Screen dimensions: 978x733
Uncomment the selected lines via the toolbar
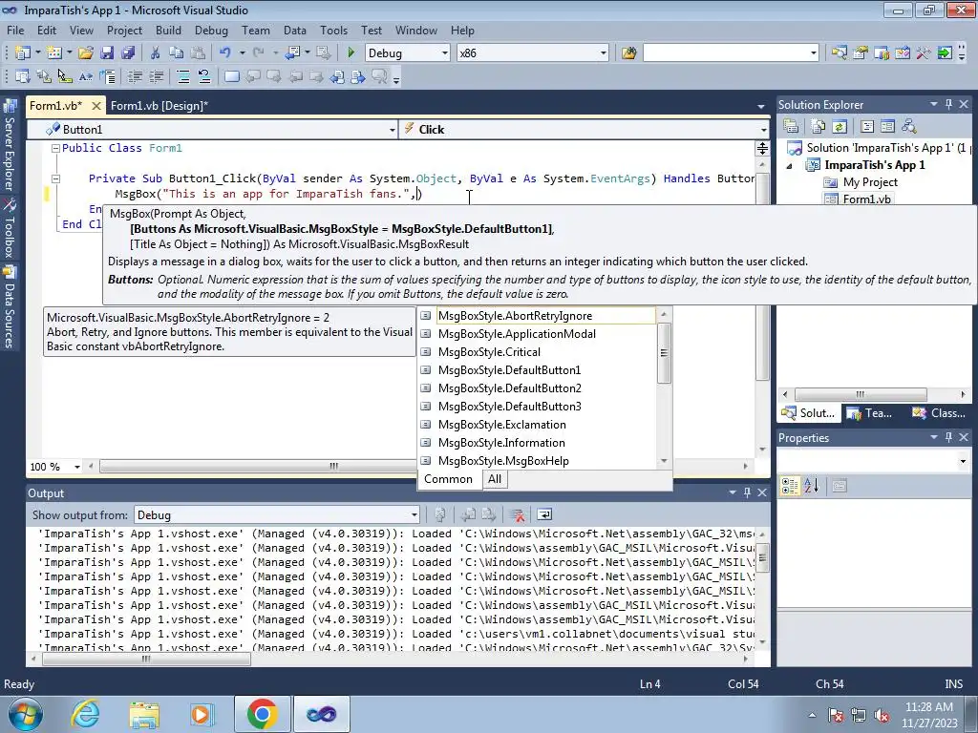pos(204,76)
